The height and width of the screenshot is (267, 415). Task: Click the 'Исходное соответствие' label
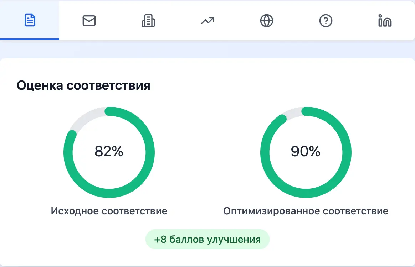pos(109,211)
